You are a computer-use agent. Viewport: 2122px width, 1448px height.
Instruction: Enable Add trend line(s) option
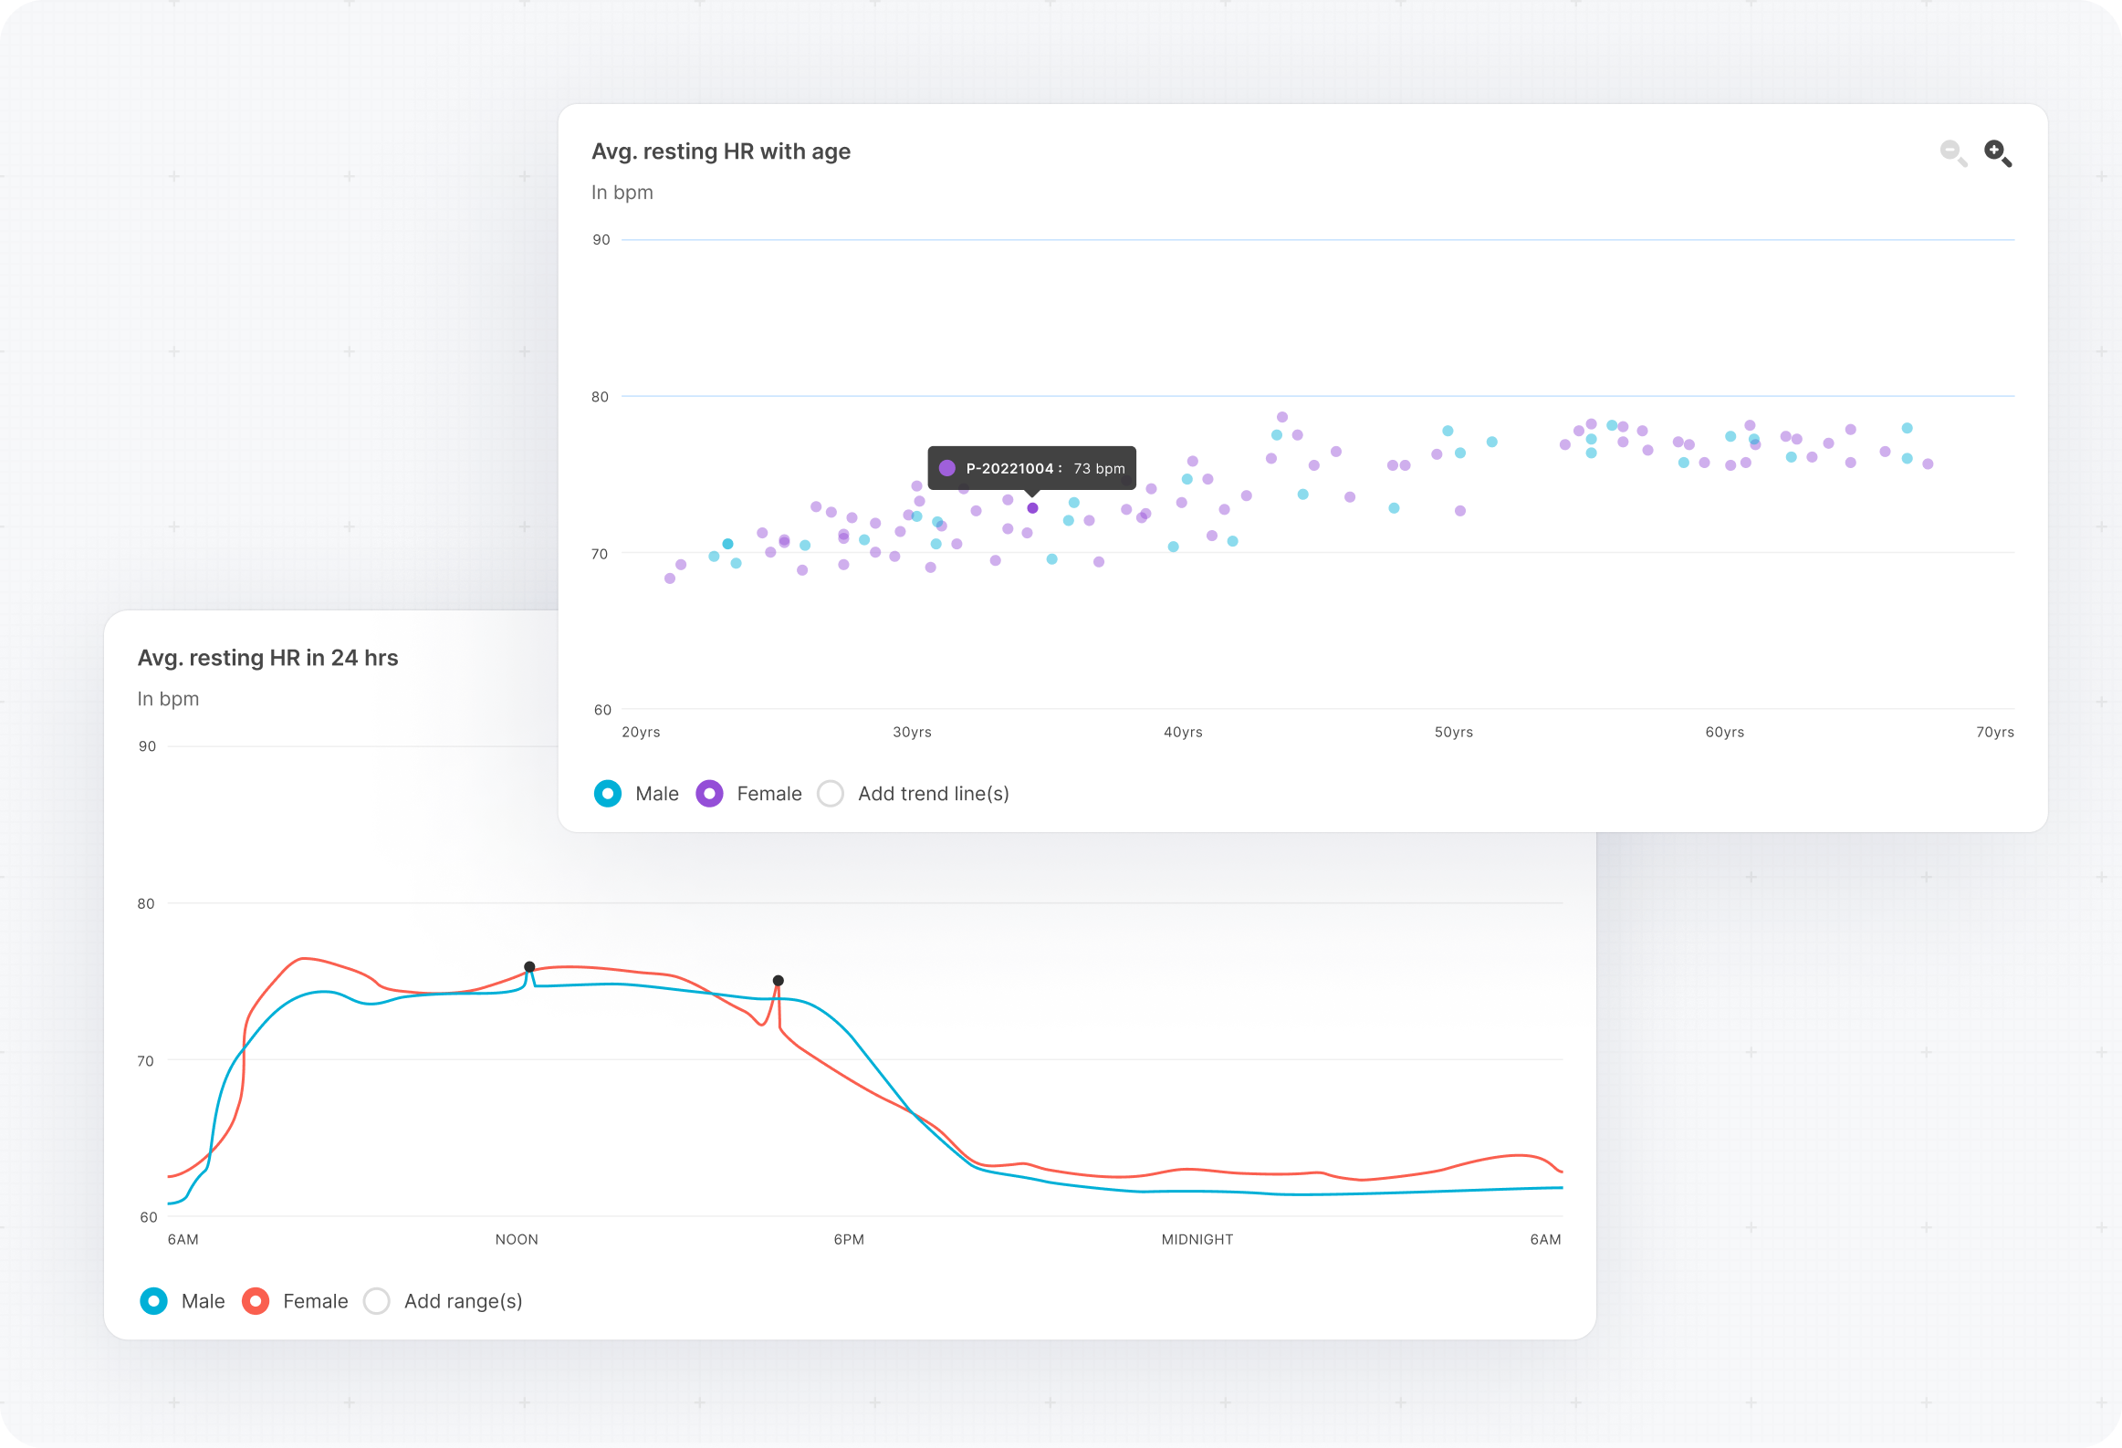click(830, 794)
